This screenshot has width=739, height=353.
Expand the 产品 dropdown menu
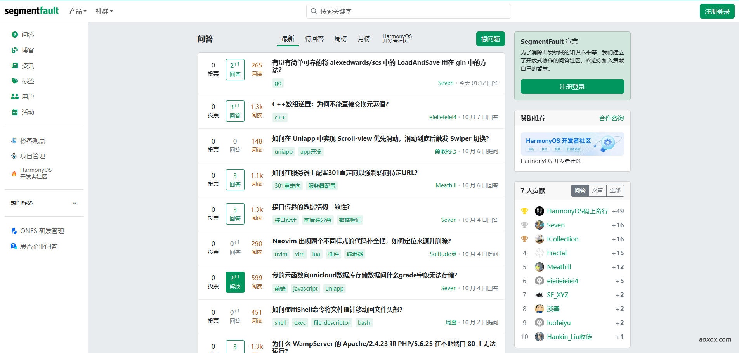[x=78, y=11]
